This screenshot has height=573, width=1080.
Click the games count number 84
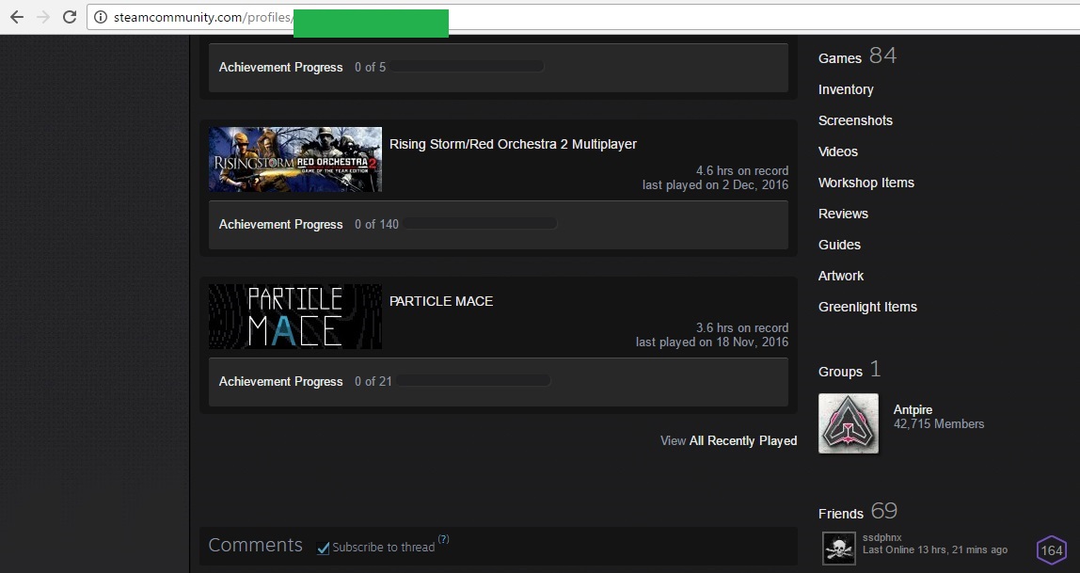(x=883, y=56)
